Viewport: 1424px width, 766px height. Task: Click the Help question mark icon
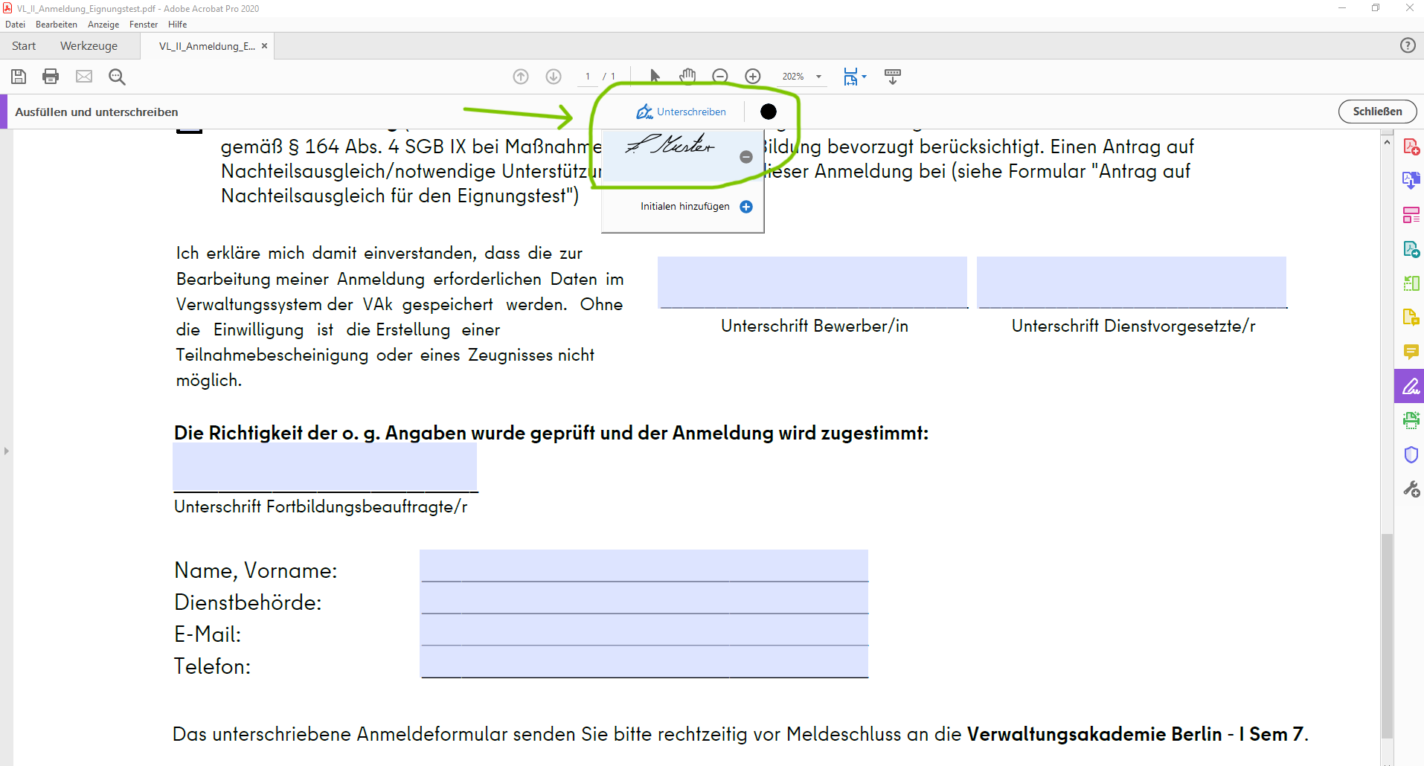point(1408,45)
